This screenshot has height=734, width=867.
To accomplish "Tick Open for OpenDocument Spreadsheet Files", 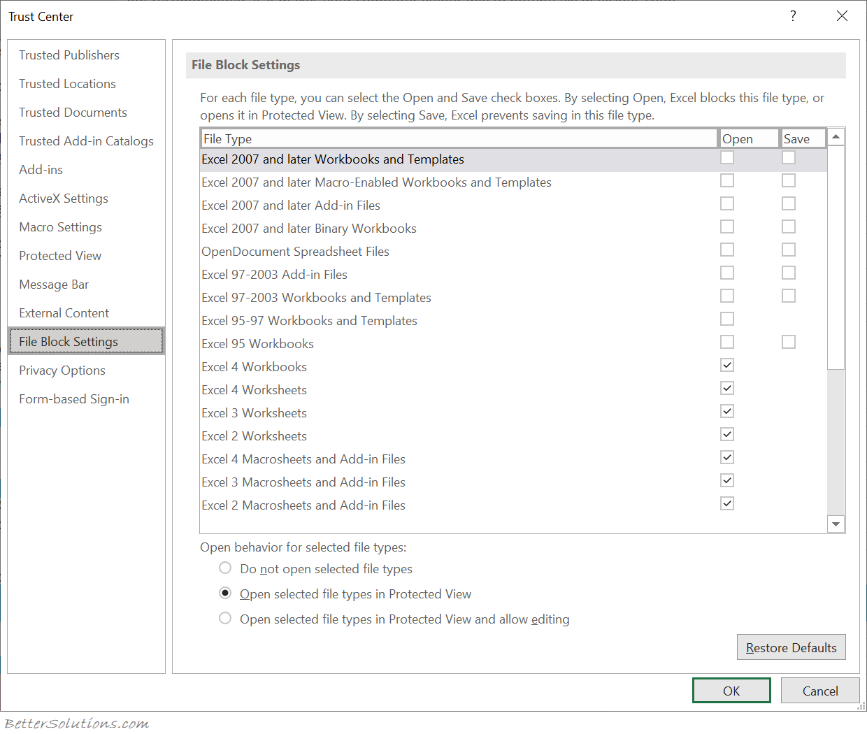I will 727,250.
